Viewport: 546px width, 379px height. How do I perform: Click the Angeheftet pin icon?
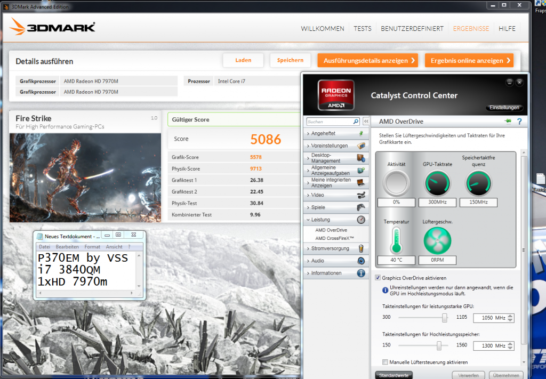tap(361, 133)
